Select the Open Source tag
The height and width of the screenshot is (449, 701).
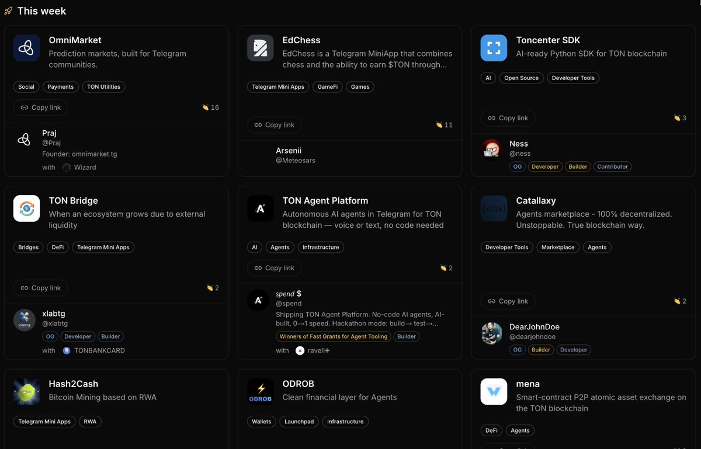pyautogui.click(x=522, y=78)
